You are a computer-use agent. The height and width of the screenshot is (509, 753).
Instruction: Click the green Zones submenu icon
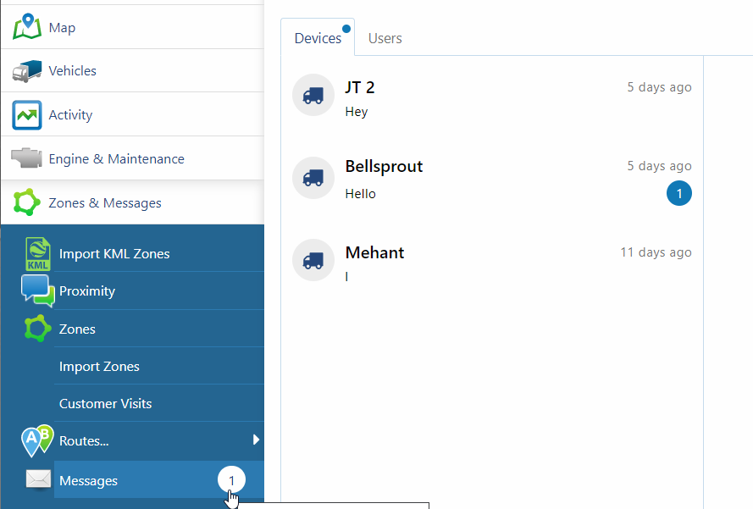pos(38,329)
